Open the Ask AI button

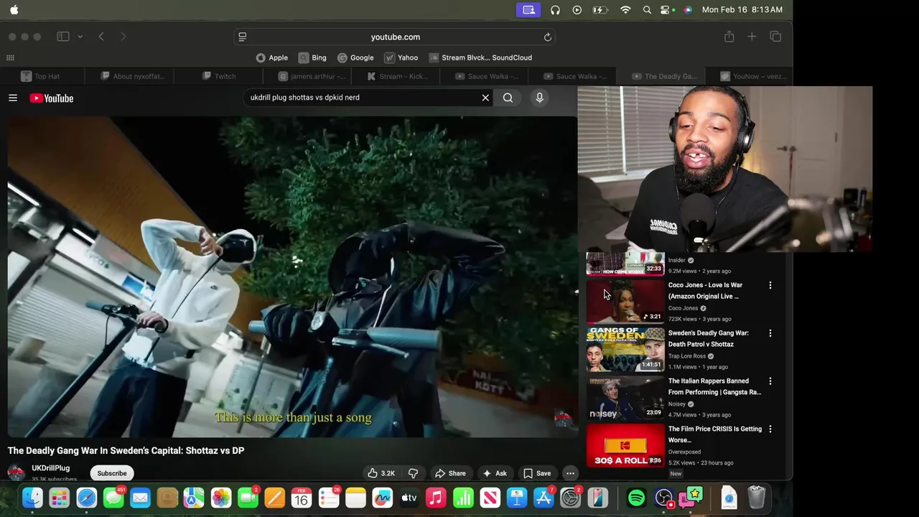pos(495,473)
